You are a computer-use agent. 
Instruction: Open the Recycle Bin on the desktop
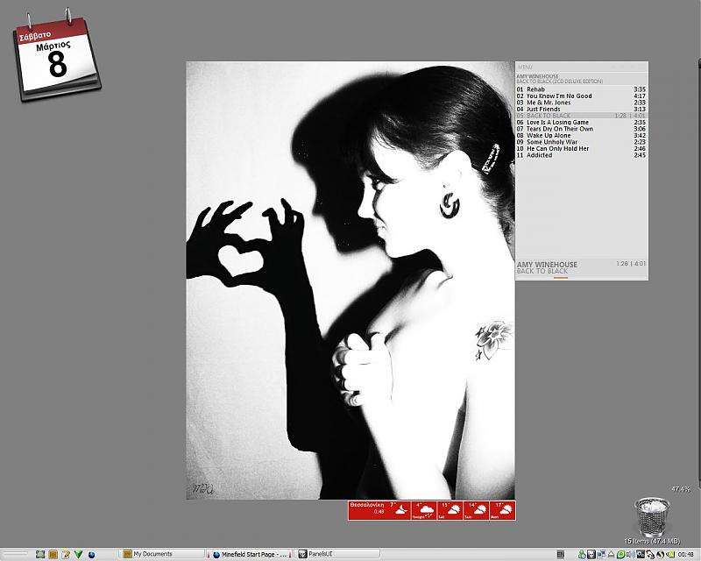click(x=652, y=516)
